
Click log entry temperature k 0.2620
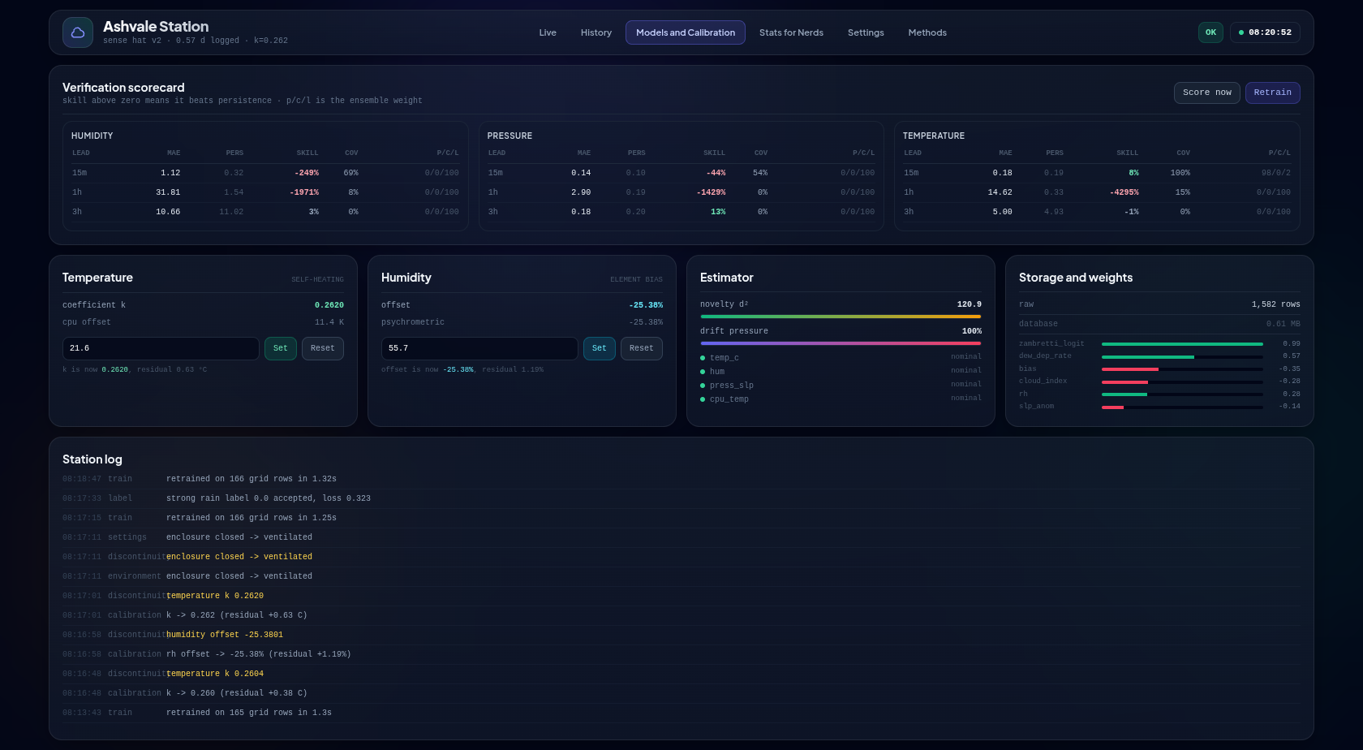pyautogui.click(x=681, y=596)
